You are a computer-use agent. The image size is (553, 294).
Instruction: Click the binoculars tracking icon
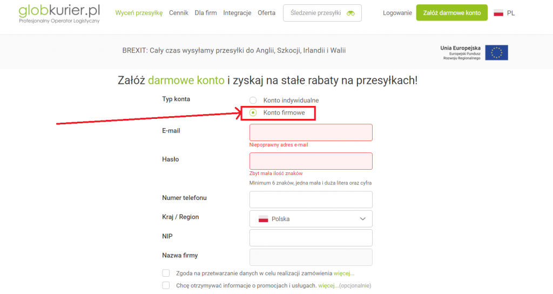click(350, 13)
